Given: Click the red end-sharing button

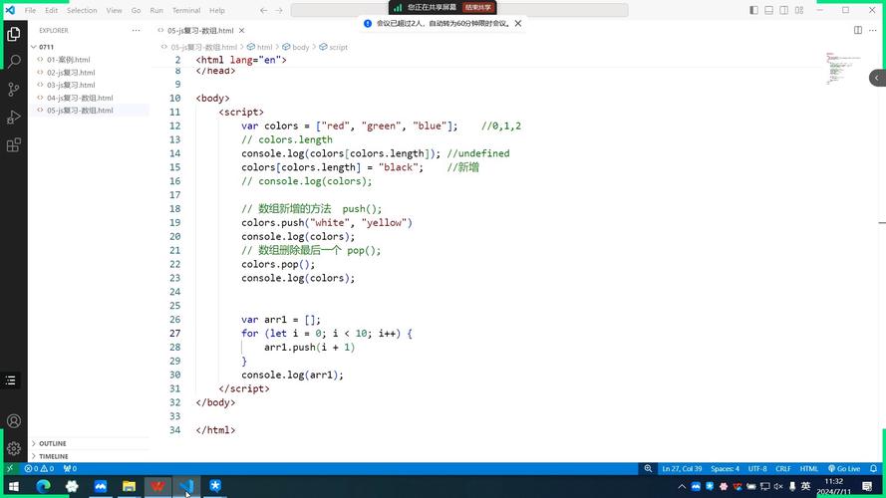Looking at the screenshot, I should 478,7.
